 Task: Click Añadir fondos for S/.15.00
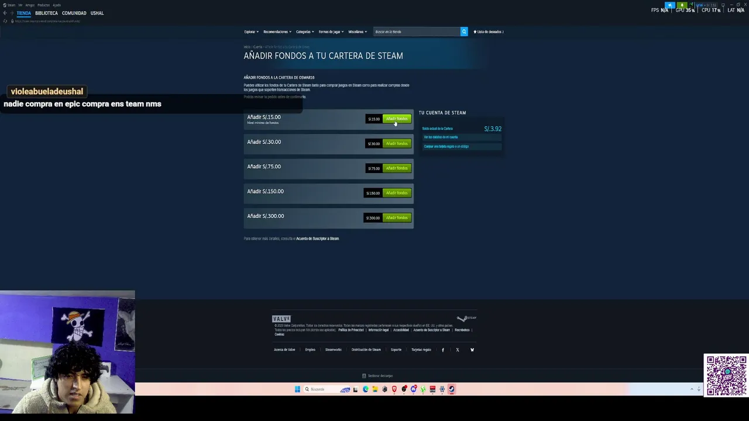397,119
